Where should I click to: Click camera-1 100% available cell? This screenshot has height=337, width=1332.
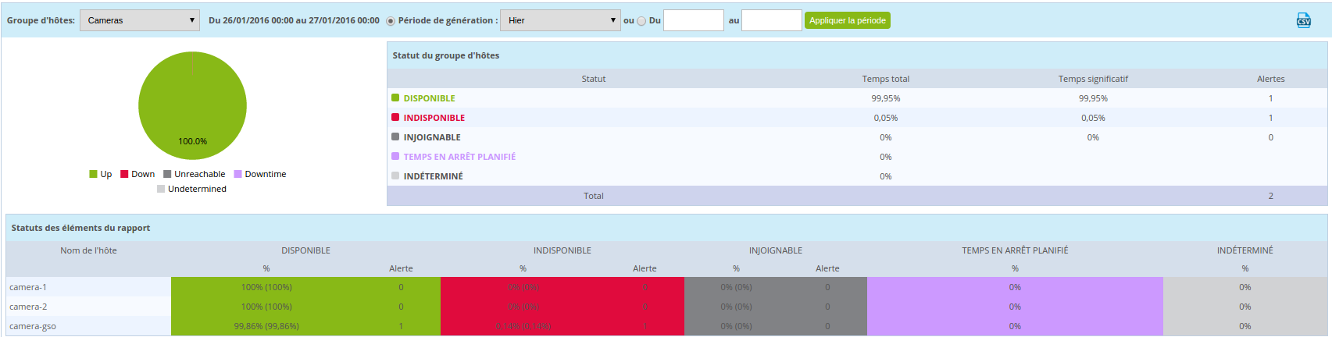[266, 287]
